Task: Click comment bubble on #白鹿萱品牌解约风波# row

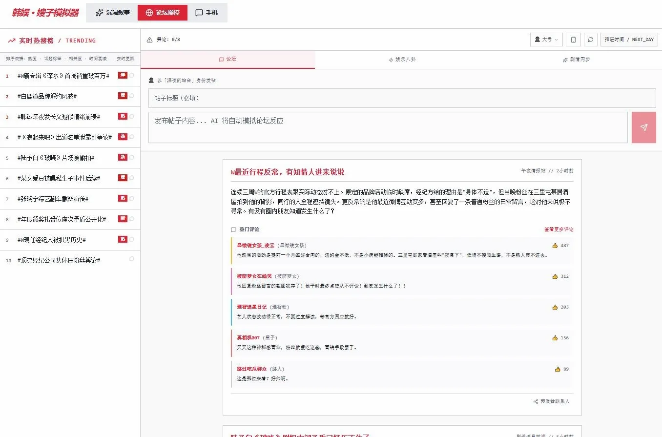Action: (x=132, y=96)
